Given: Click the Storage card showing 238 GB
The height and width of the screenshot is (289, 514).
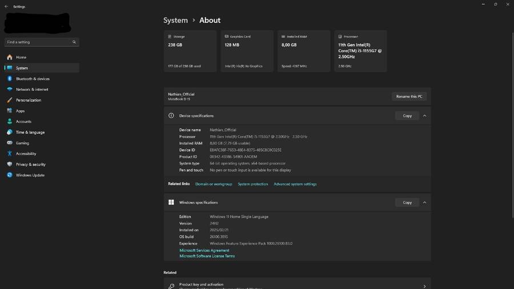Looking at the screenshot, I should [190, 51].
